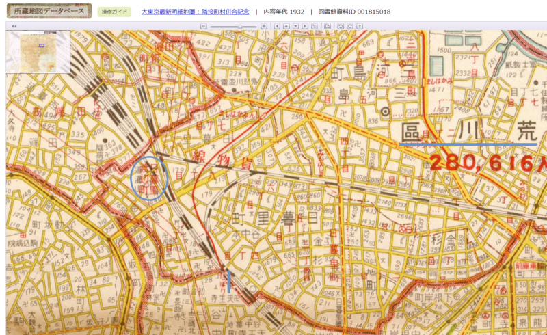The image size is (547, 335).
Task: Click the zoom out minus button
Action: (x=203, y=26)
